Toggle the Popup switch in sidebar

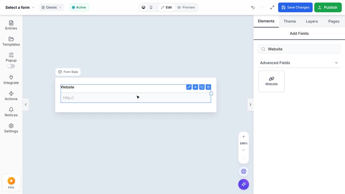pyautogui.click(x=11, y=66)
